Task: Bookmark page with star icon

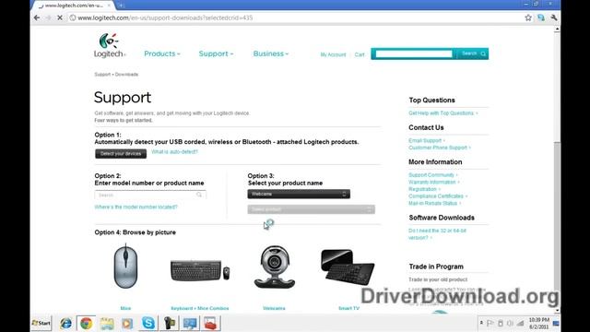Action: point(528,18)
